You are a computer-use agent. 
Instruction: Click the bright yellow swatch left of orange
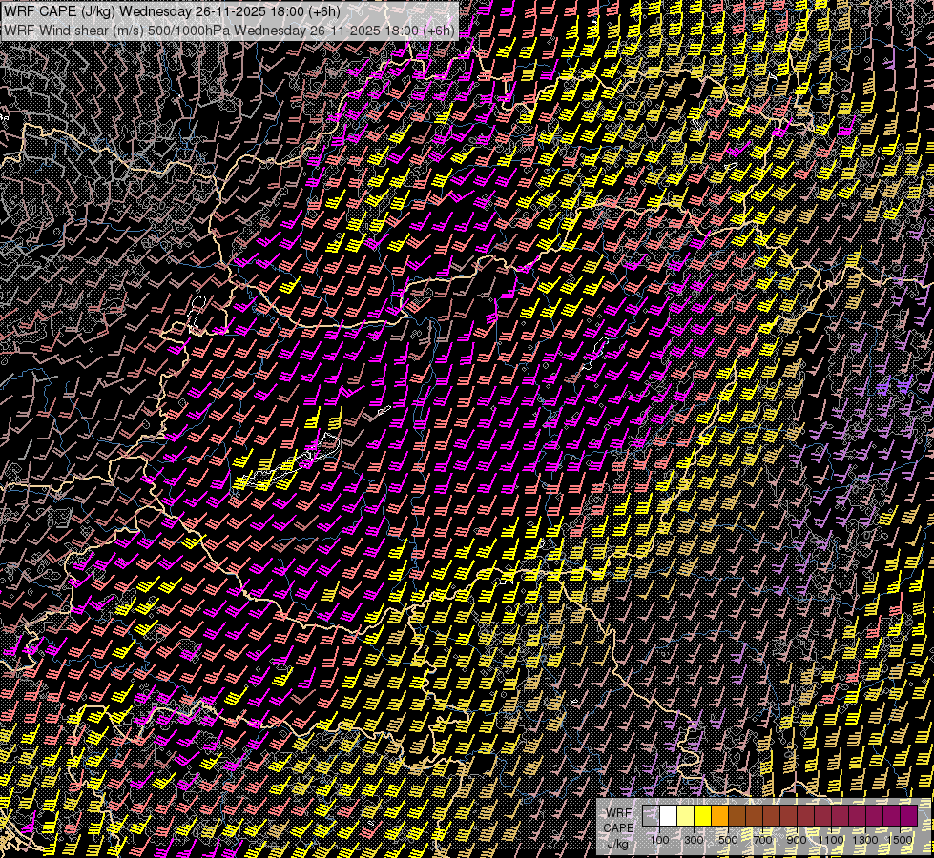tap(703, 816)
